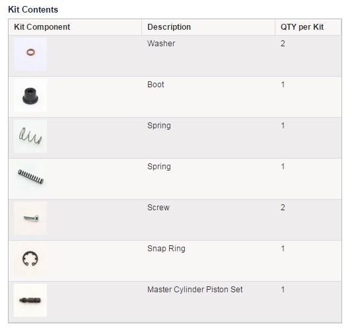Select Master Cylinder Piston Set text
The height and width of the screenshot is (328, 352).
pyautogui.click(x=195, y=290)
